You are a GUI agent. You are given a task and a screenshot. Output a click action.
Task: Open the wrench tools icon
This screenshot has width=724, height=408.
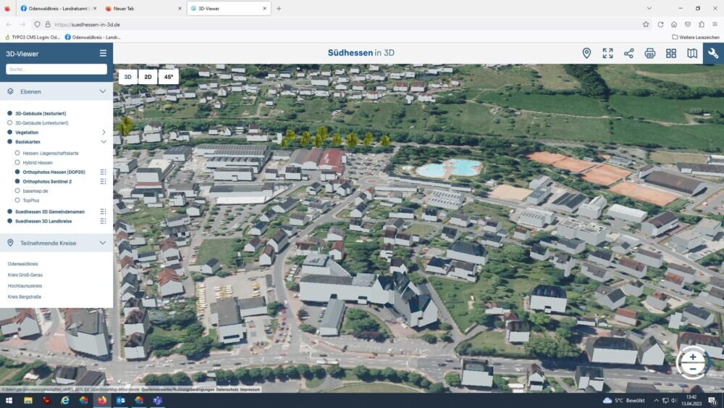pyautogui.click(x=713, y=53)
